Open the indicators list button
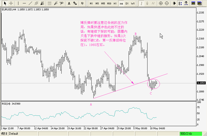 [x=82, y=3]
